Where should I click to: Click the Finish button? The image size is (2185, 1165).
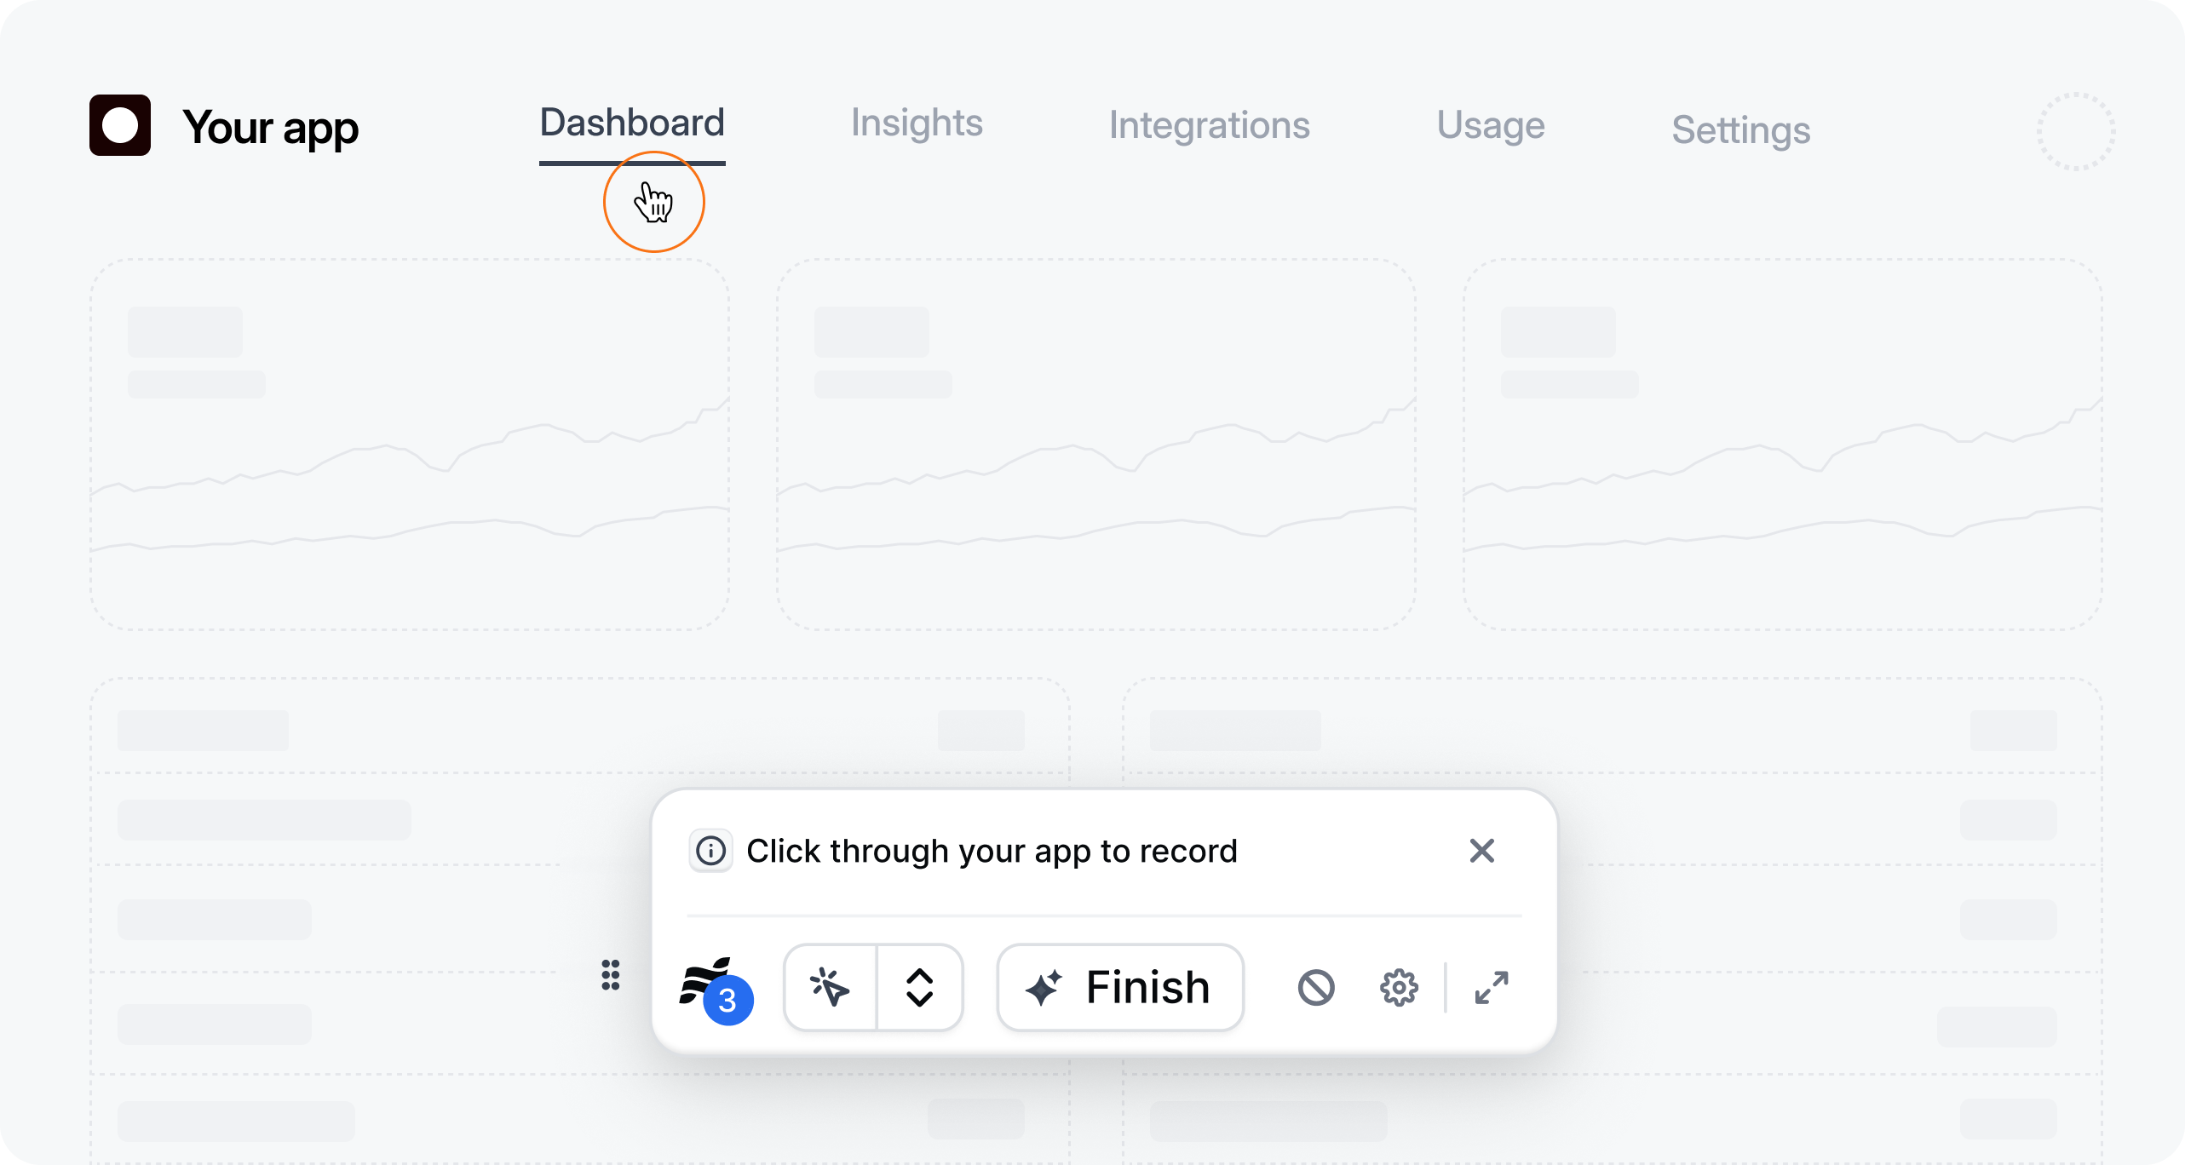[x=1120, y=988]
